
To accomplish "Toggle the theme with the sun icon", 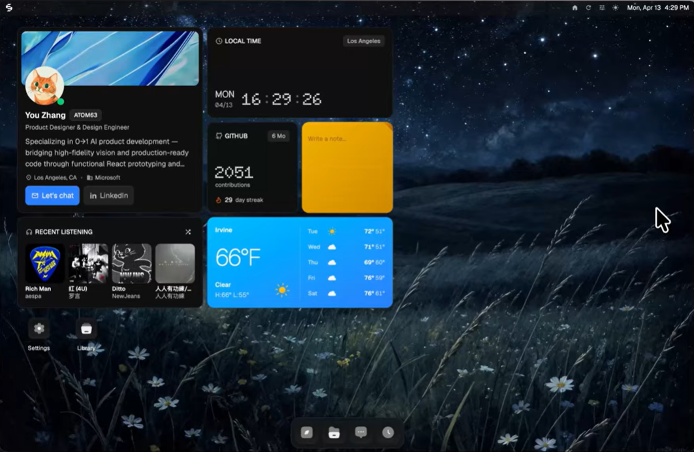I will [615, 7].
